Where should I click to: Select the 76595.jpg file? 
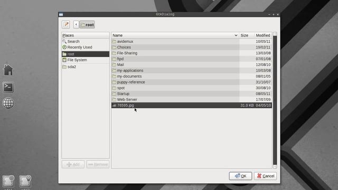tap(191, 106)
